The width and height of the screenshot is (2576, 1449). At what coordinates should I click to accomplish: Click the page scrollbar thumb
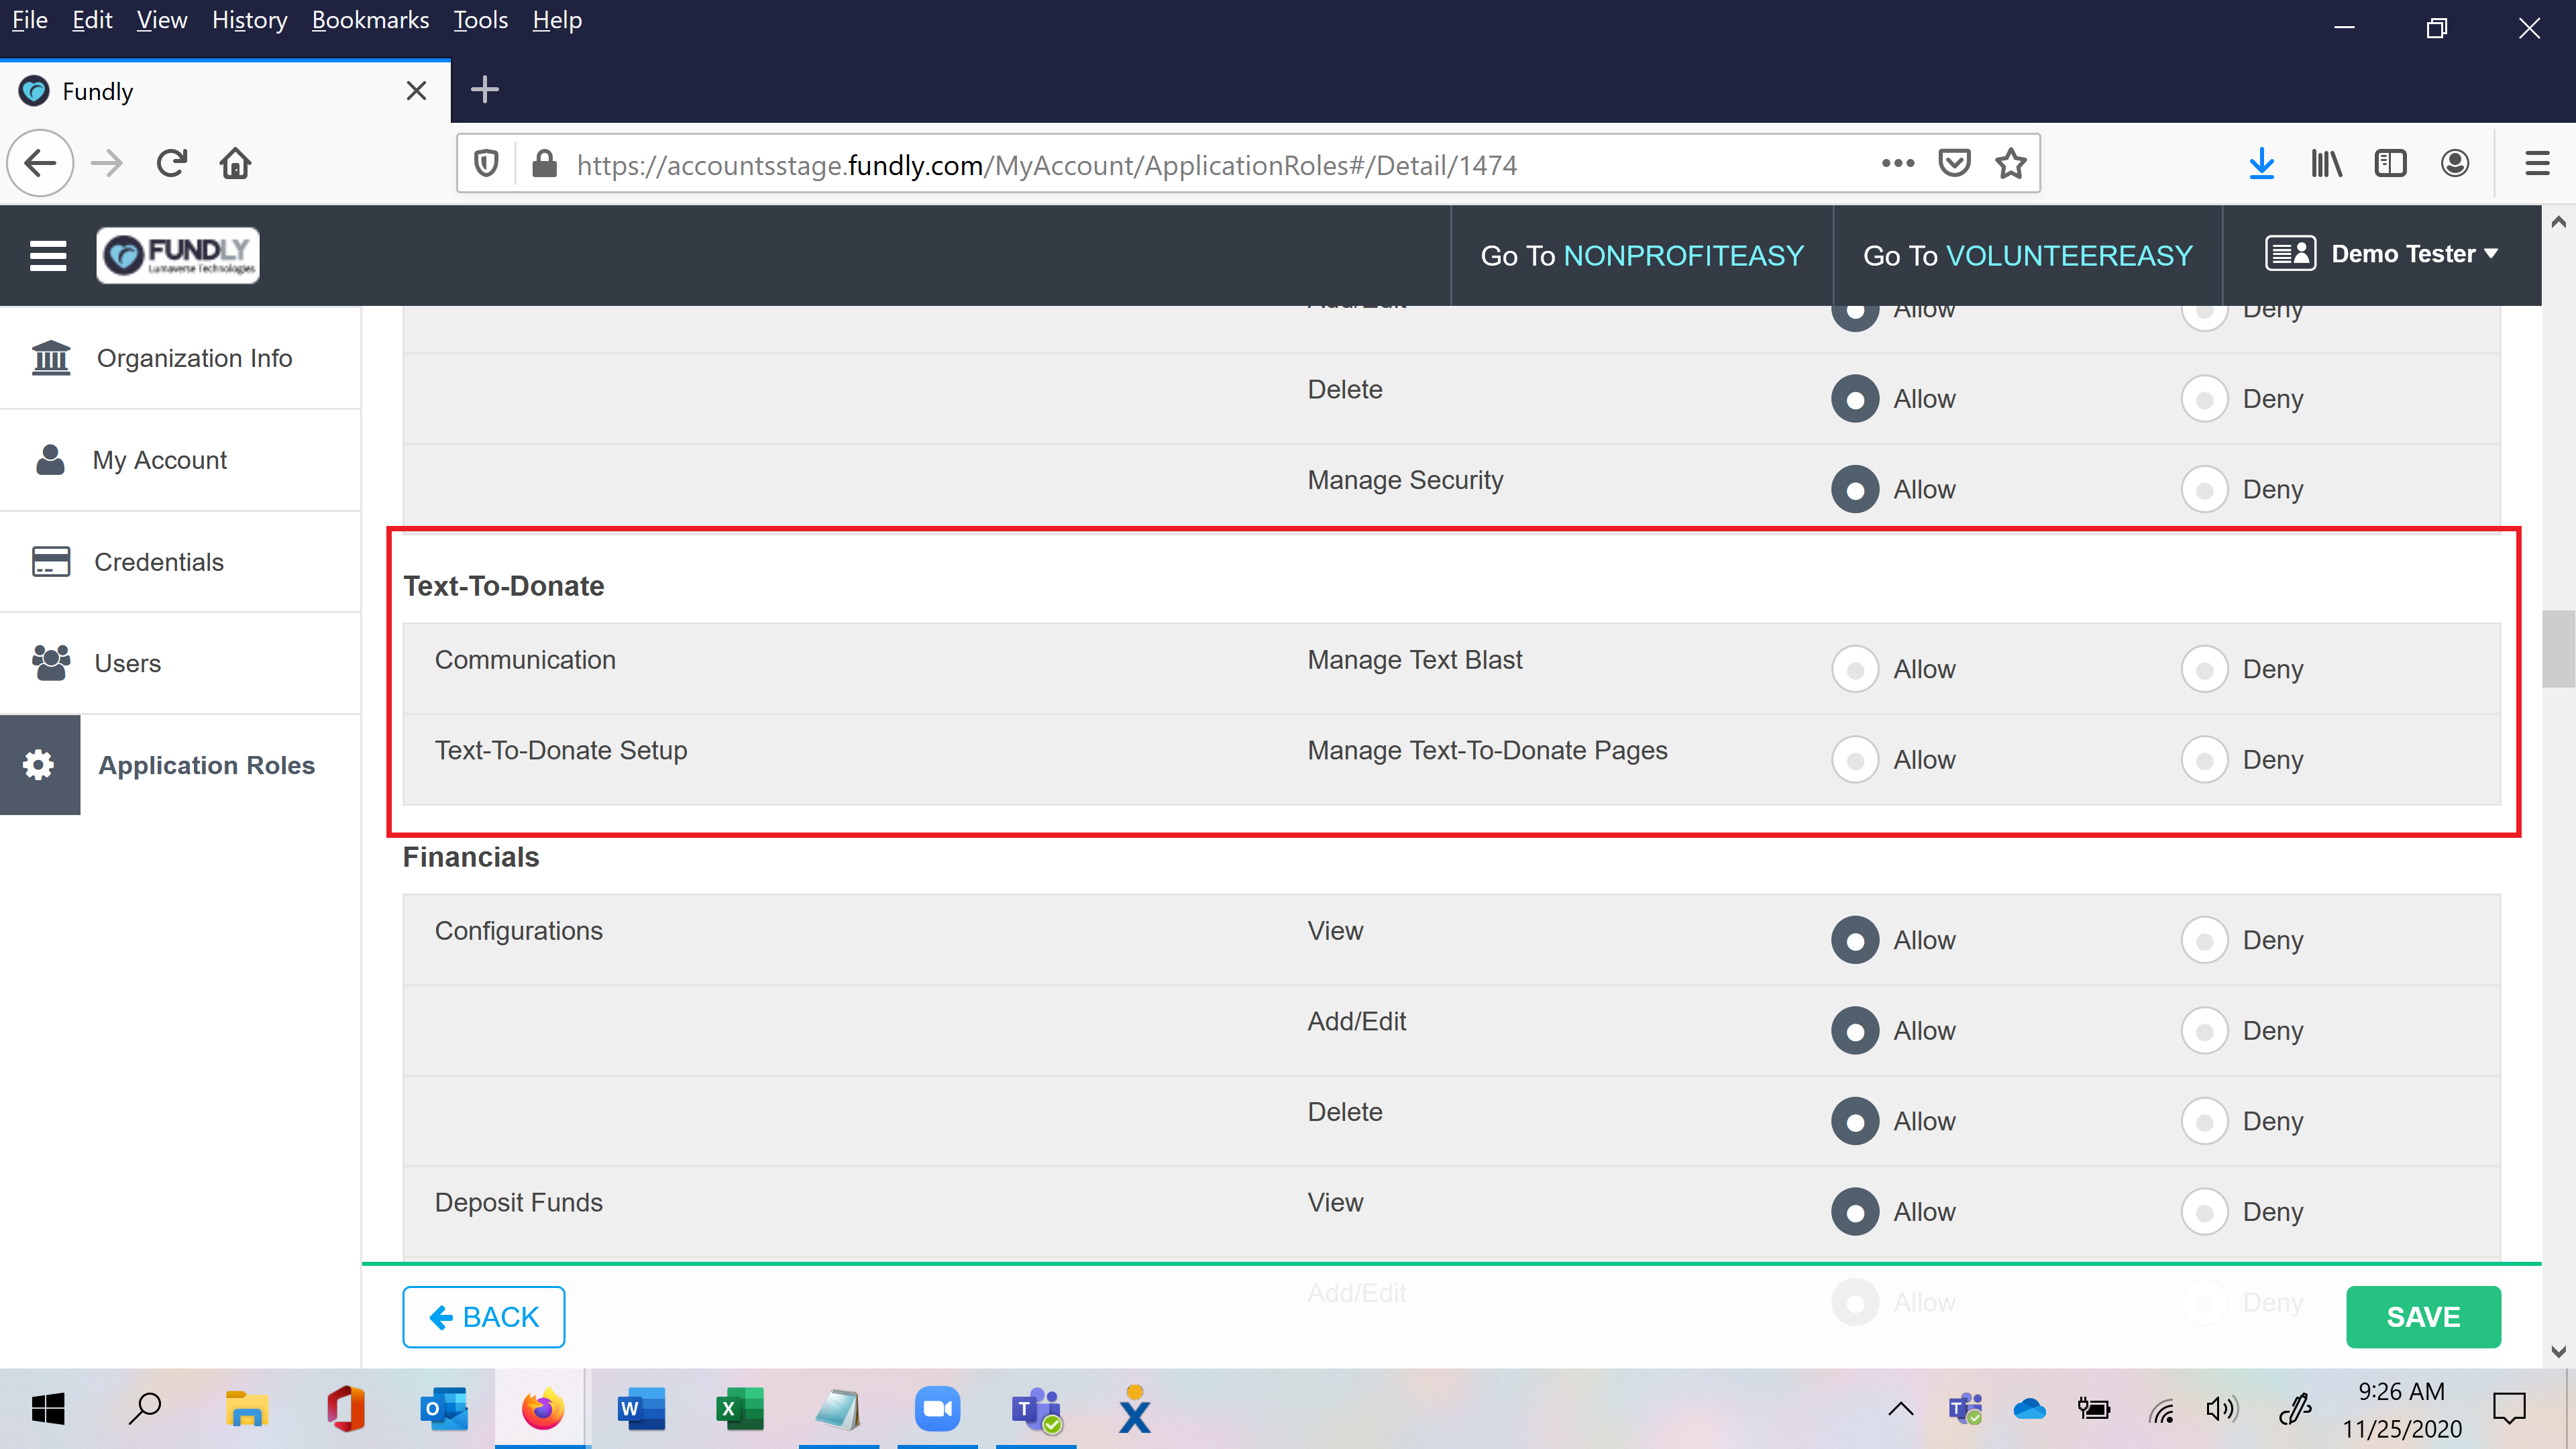tap(2558, 650)
